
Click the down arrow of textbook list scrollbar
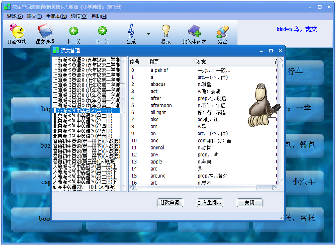point(123,187)
